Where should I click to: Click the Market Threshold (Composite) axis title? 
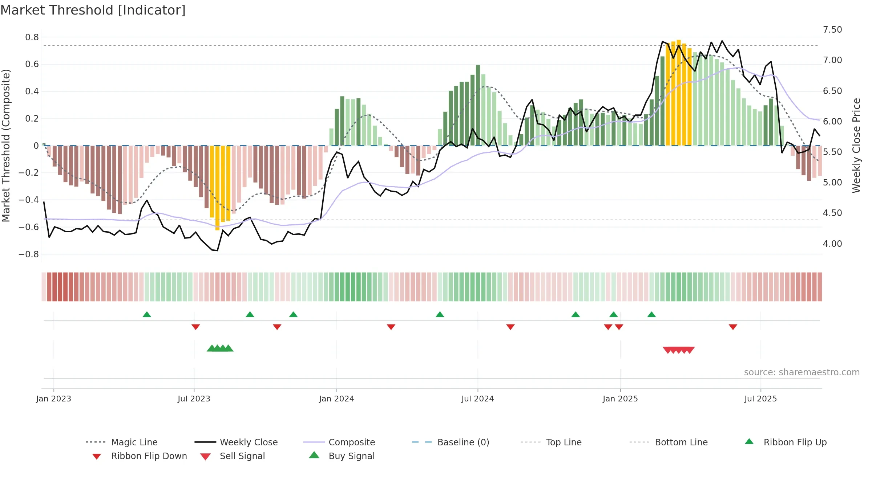5,145
